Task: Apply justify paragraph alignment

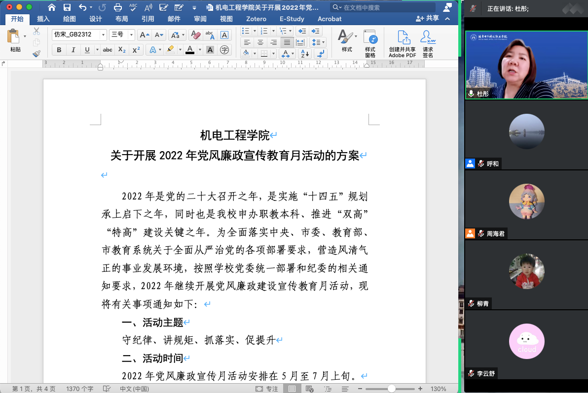Action: (x=287, y=42)
